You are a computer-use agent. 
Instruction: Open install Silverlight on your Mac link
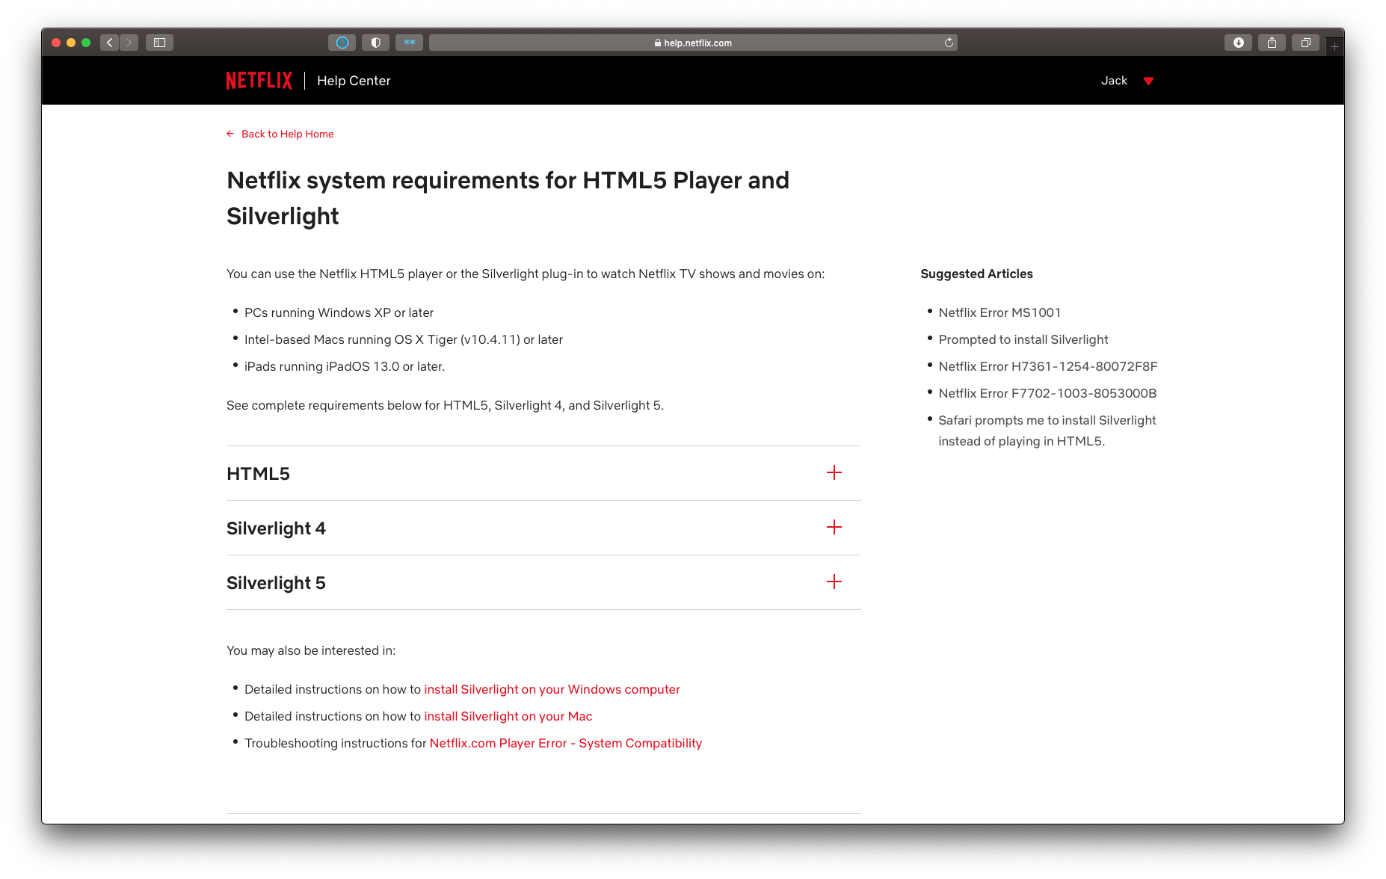click(x=508, y=716)
